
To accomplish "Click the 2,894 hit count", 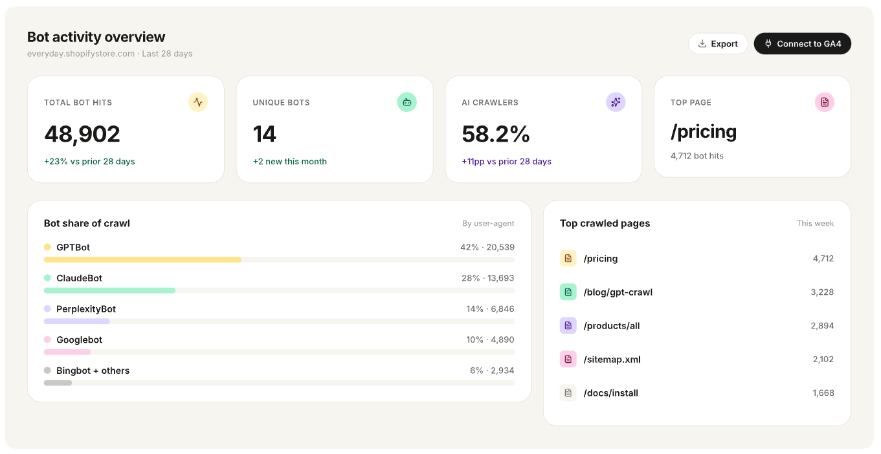I will tap(822, 326).
